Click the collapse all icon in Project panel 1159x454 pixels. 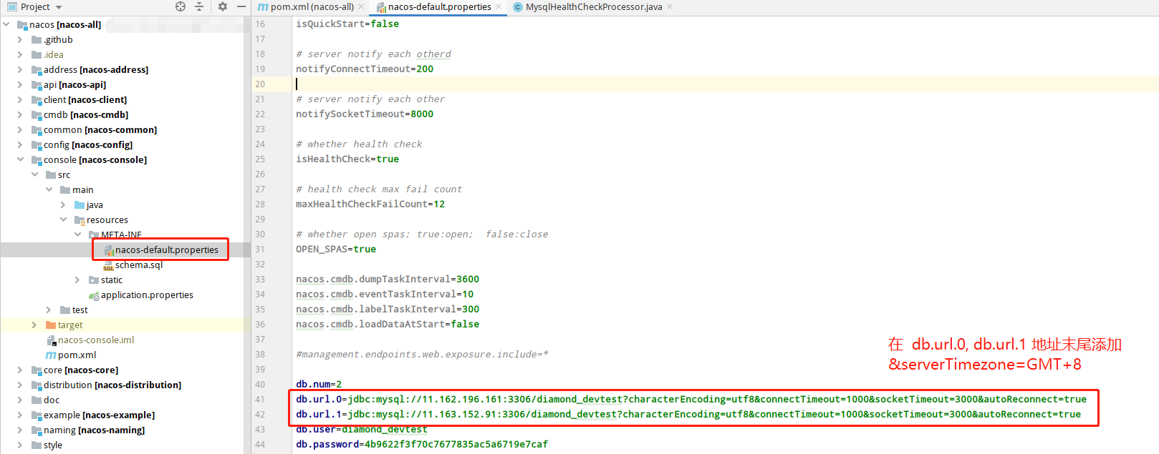point(199,6)
